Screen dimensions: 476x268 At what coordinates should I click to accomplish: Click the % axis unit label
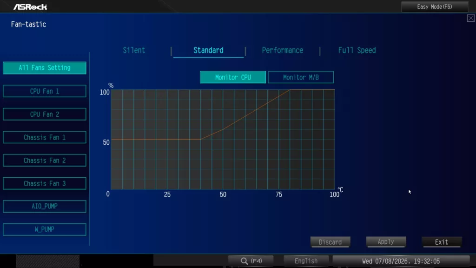click(x=111, y=86)
